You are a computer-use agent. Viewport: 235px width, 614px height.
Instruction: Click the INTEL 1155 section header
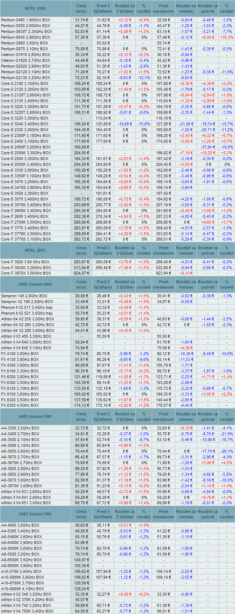(35, 8)
